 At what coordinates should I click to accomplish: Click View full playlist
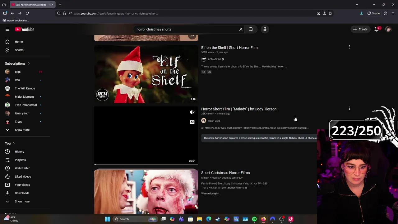pyautogui.click(x=210, y=194)
